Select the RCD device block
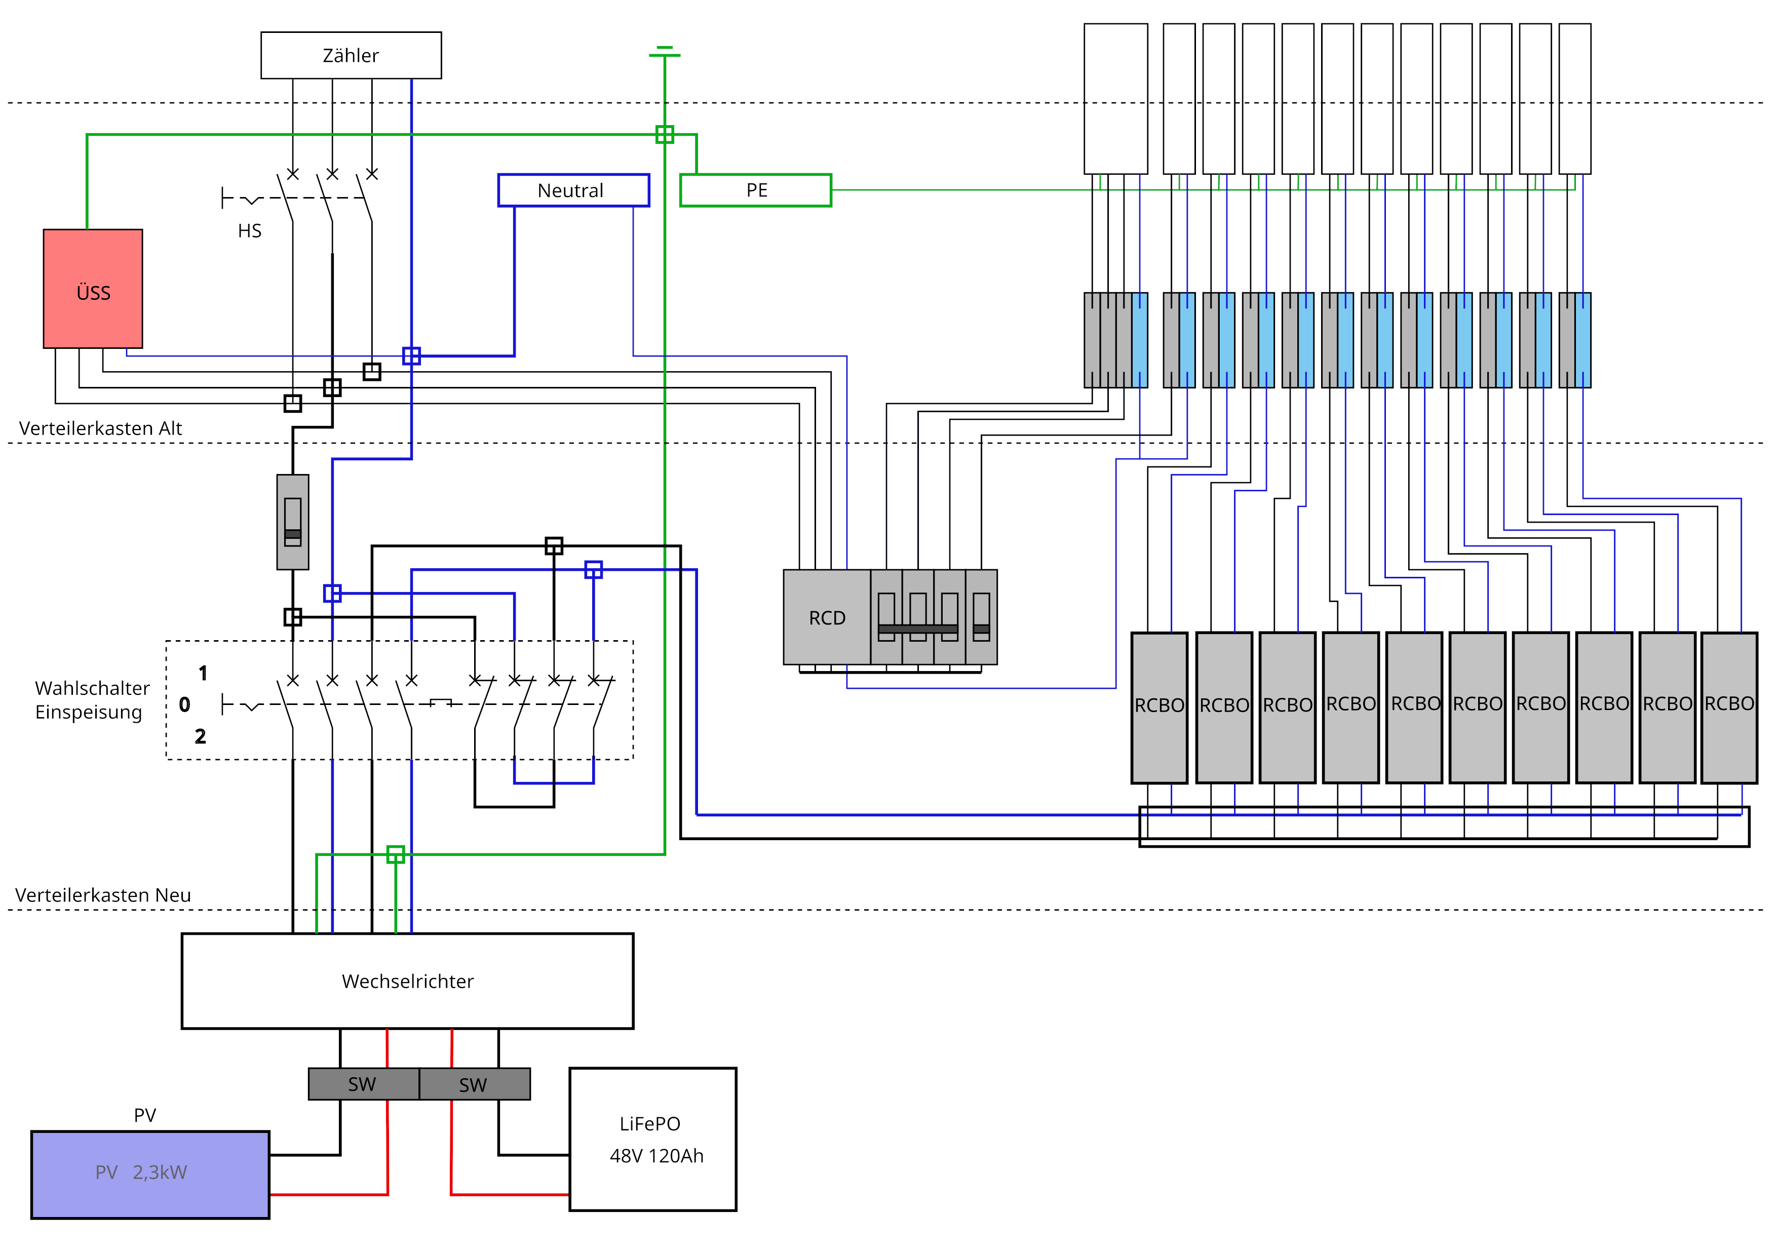 (827, 617)
